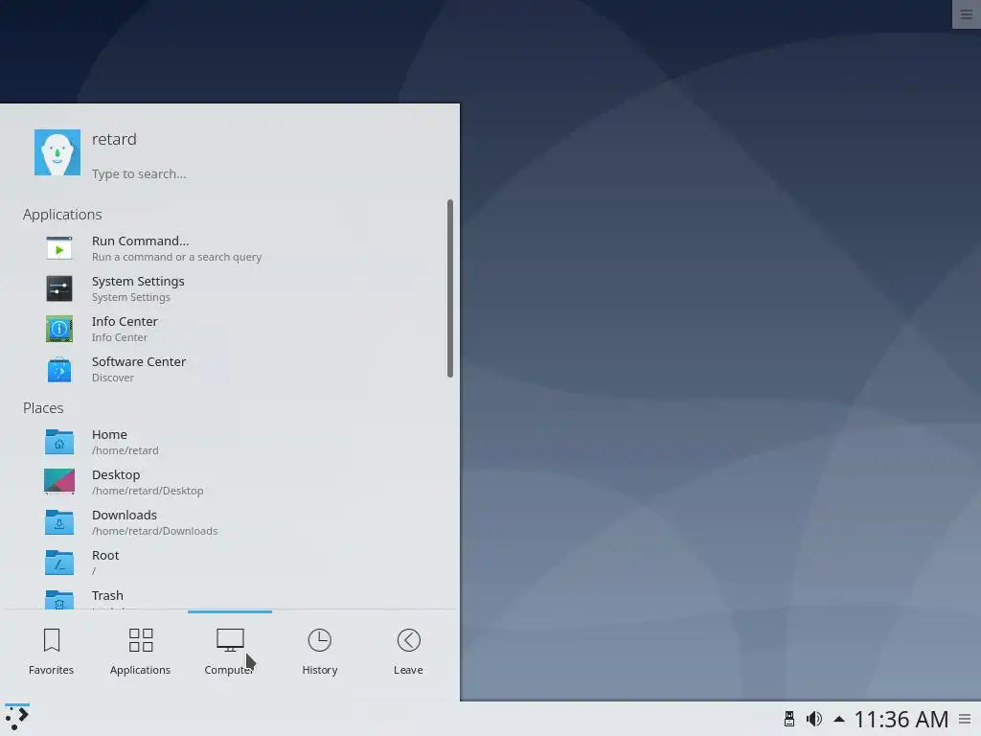
Task: Open the Leave tab
Action: [x=408, y=652]
